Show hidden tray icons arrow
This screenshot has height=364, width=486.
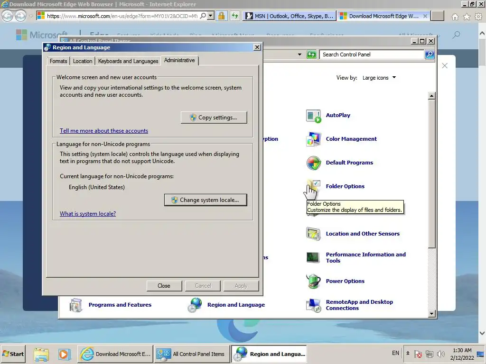pyautogui.click(x=408, y=354)
